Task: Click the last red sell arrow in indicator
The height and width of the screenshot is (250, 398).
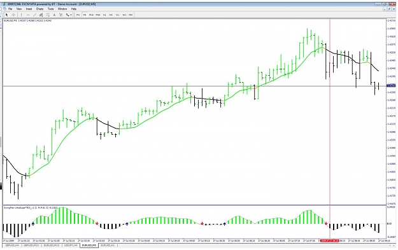Action: (x=326, y=223)
